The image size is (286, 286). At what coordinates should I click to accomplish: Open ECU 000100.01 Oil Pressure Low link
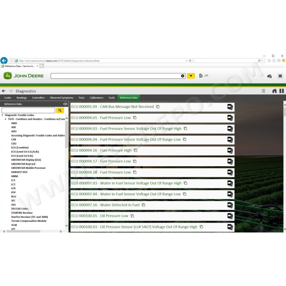100,216
